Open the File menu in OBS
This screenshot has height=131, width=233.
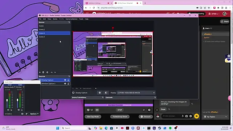(40, 19)
